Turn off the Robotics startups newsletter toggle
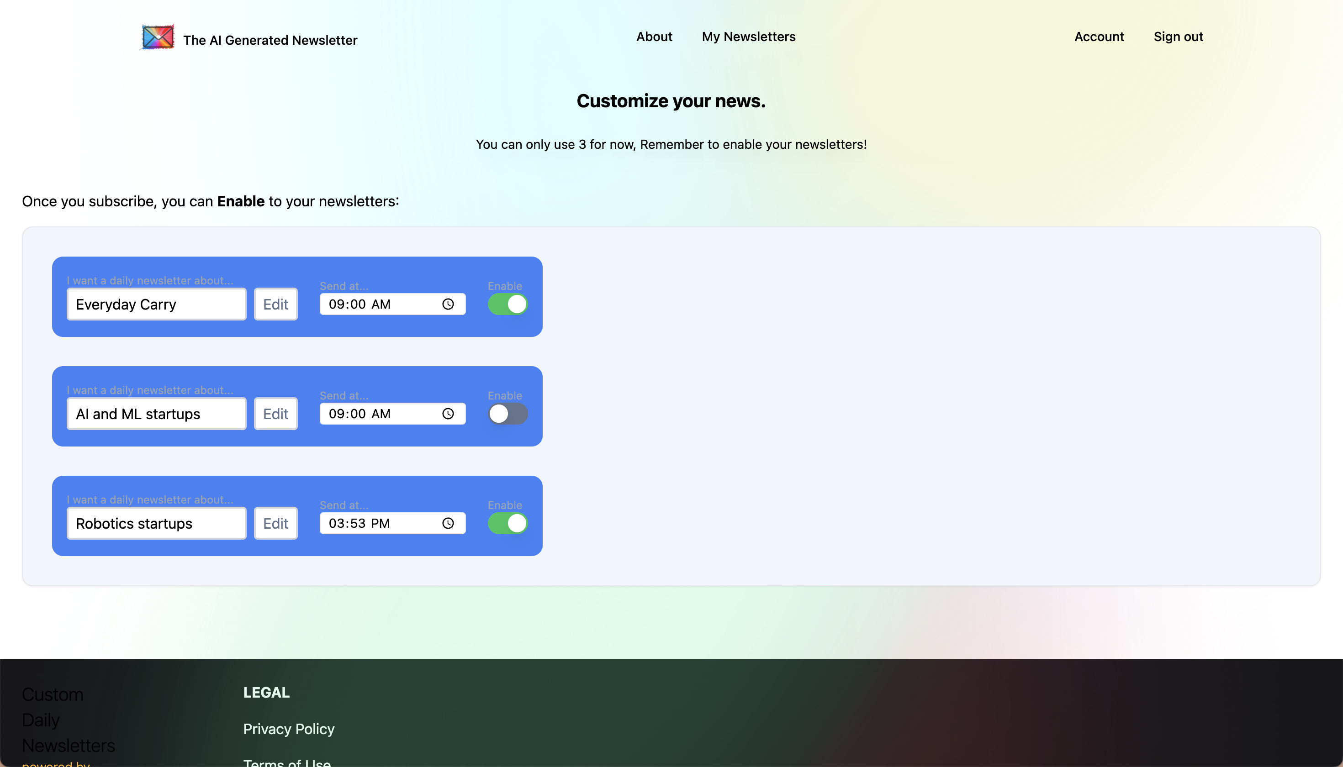This screenshot has height=767, width=1343. coord(507,523)
